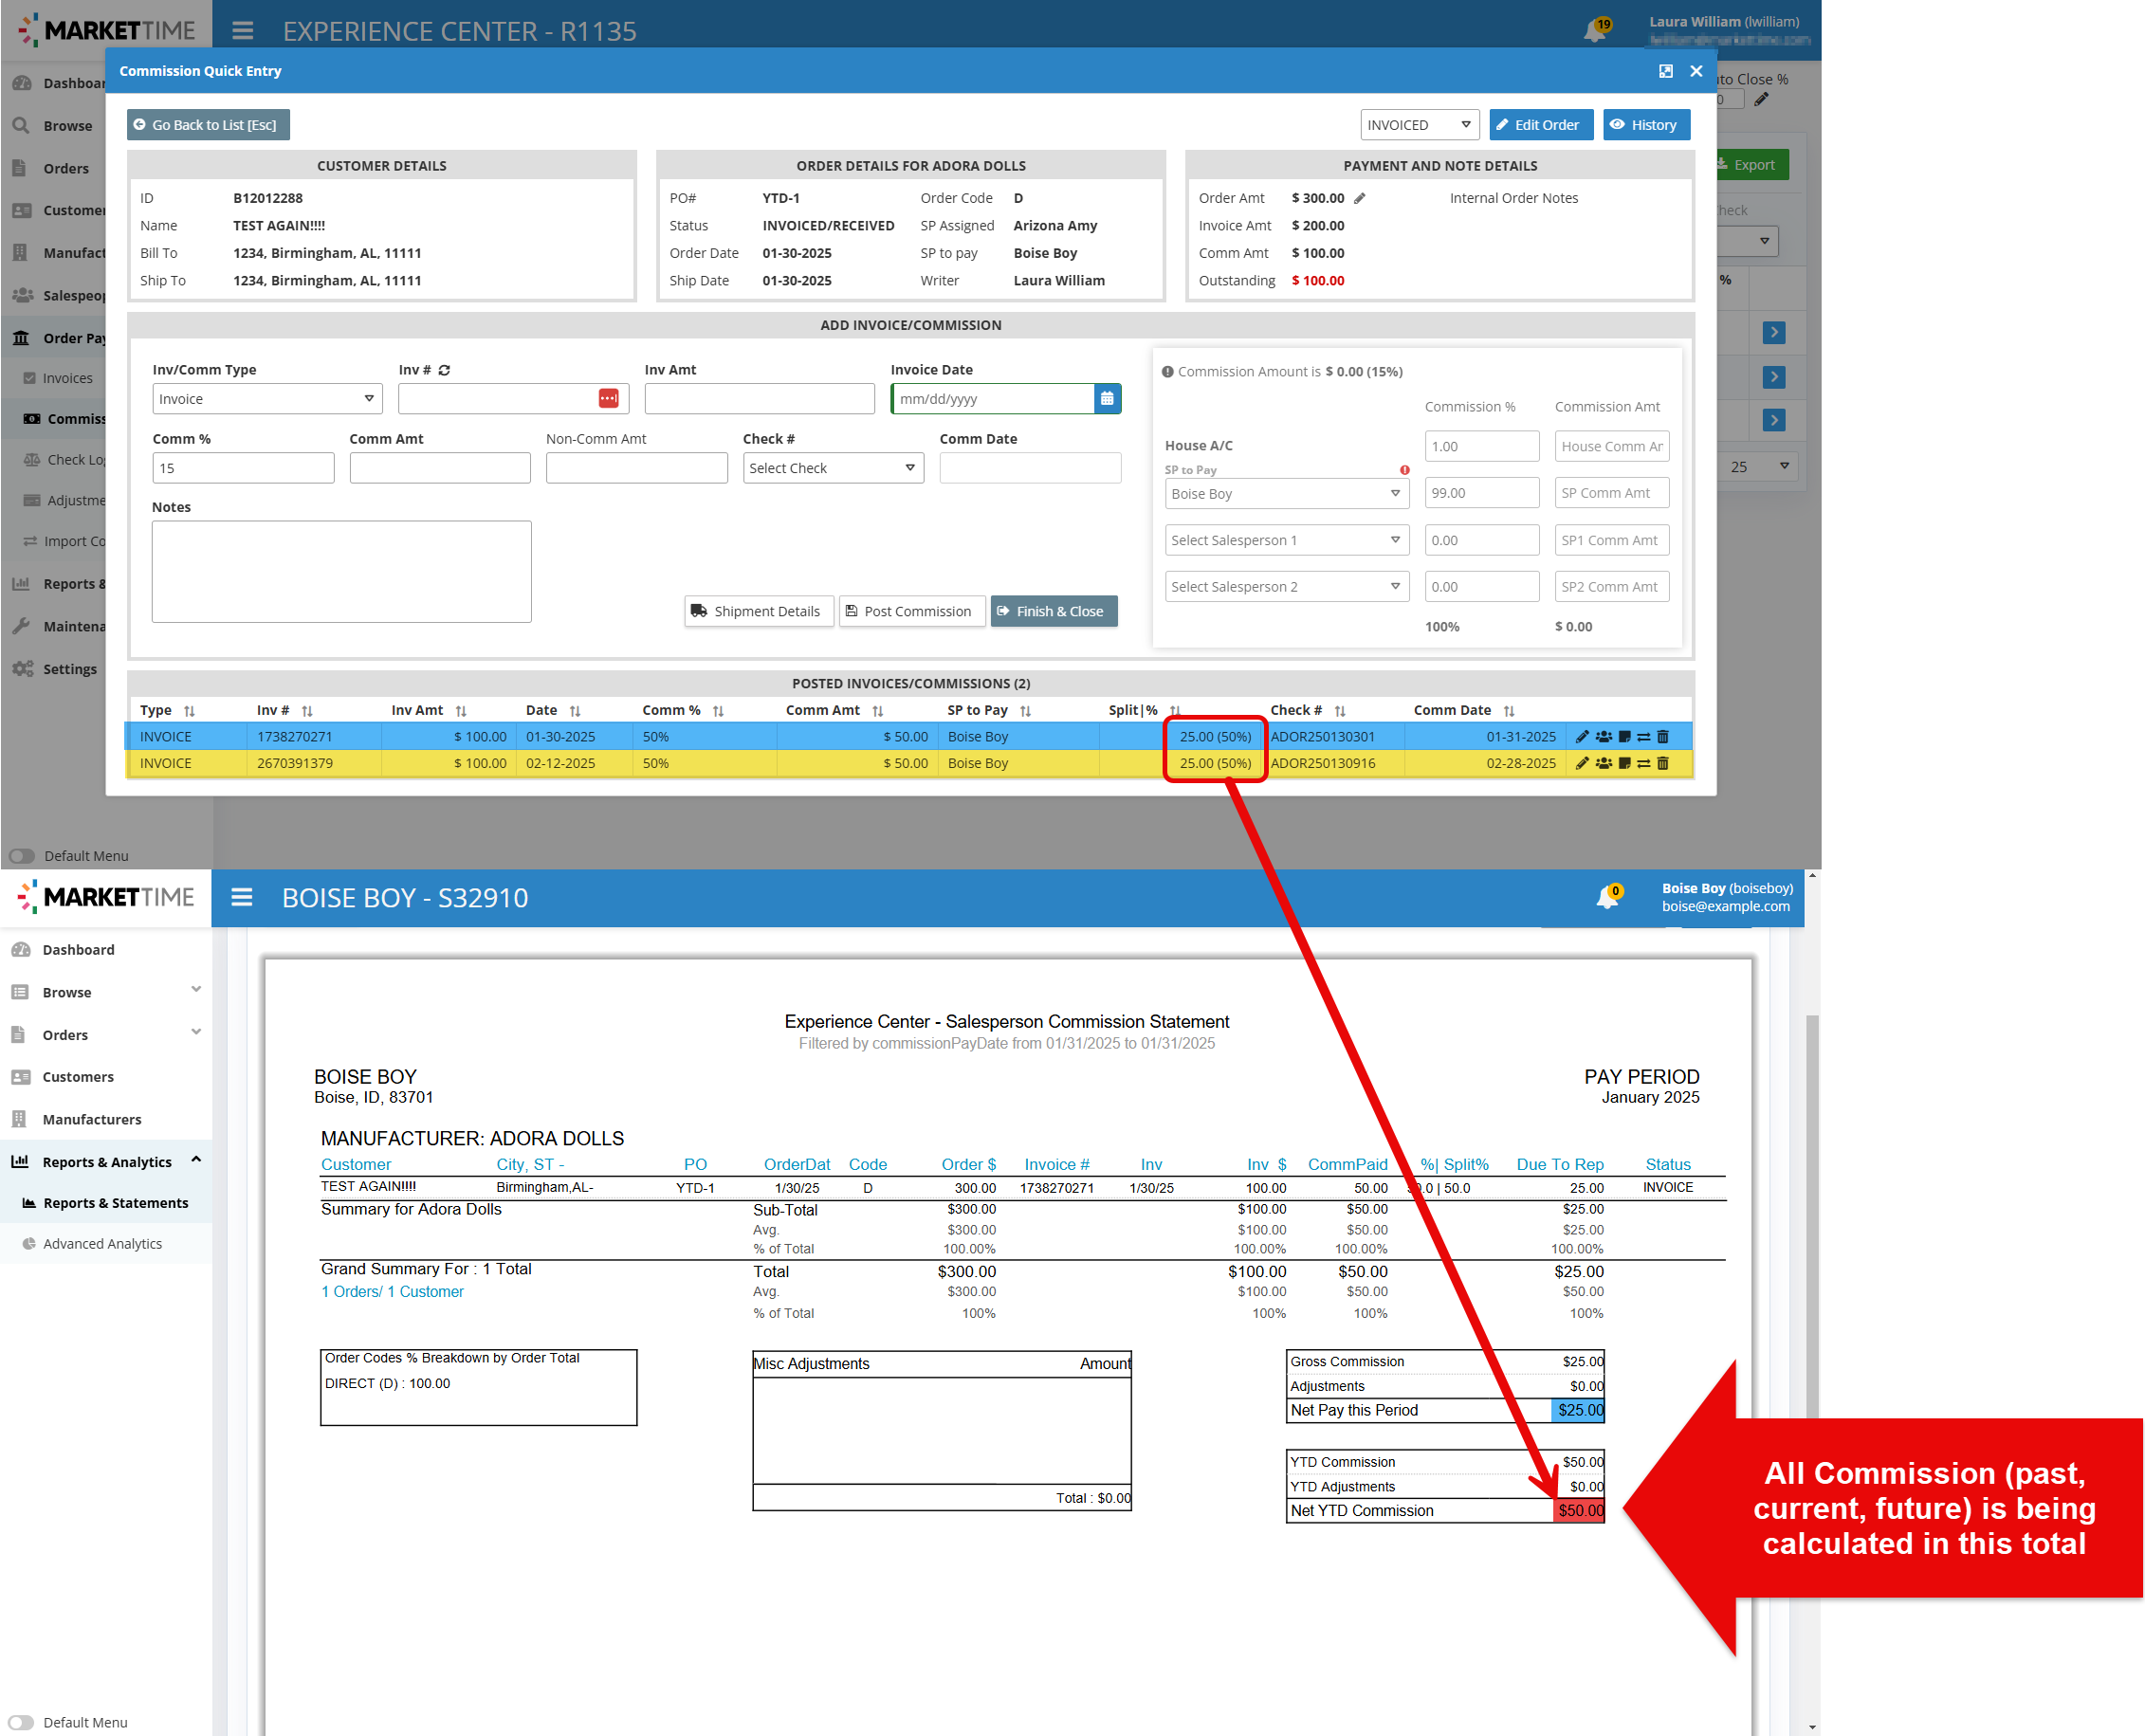Open salesperson split for invoice 2670391379
The height and width of the screenshot is (1736, 2145).
coord(1604,763)
